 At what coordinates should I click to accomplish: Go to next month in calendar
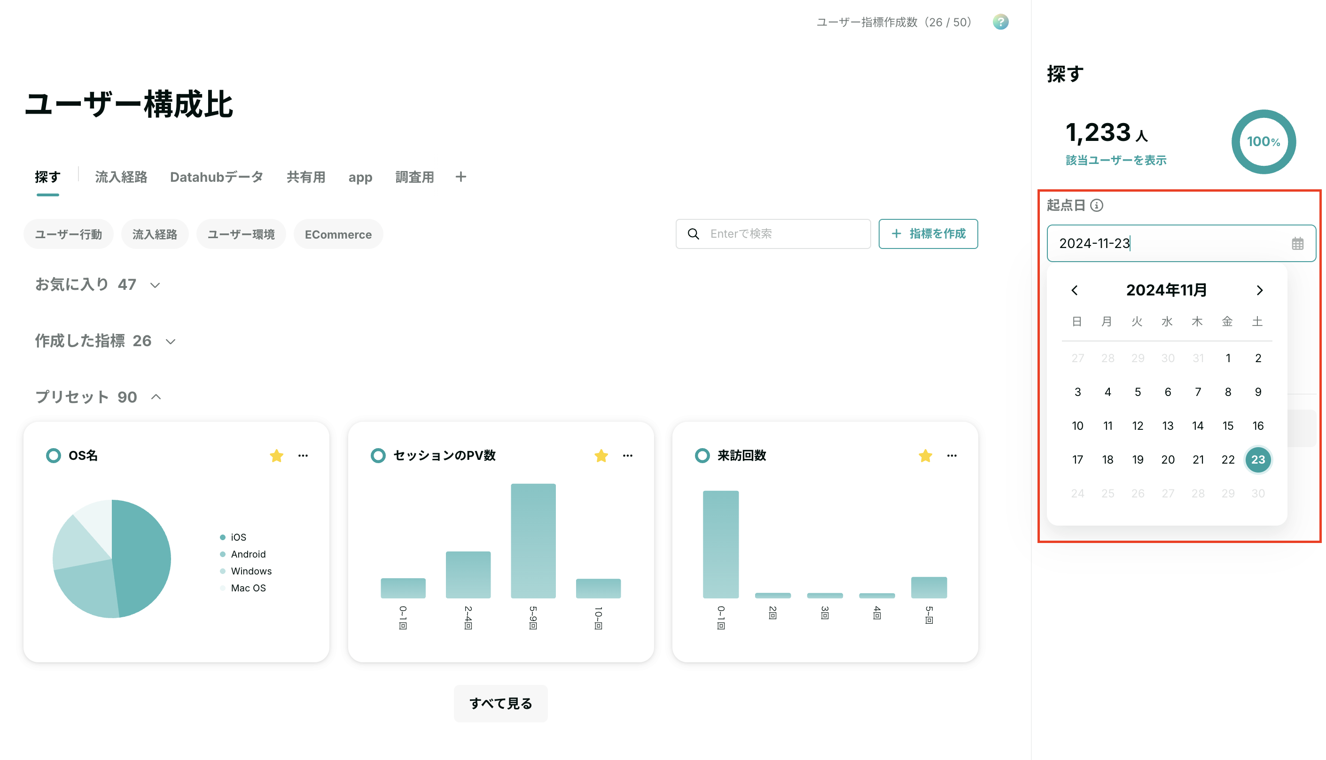[x=1259, y=290]
